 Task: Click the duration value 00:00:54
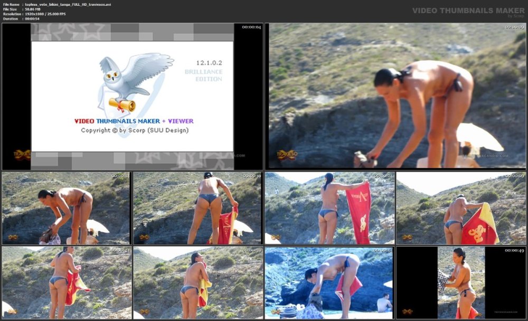tap(32, 18)
